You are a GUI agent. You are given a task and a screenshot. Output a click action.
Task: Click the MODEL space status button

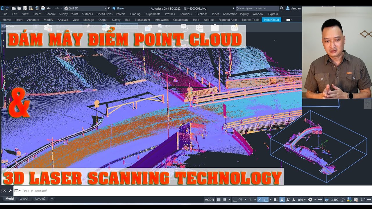pyautogui.click(x=209, y=200)
